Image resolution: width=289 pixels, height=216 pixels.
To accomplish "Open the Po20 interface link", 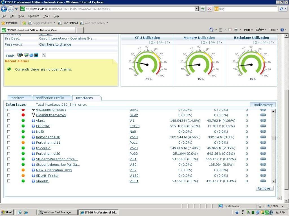I will [x=133, y=148].
